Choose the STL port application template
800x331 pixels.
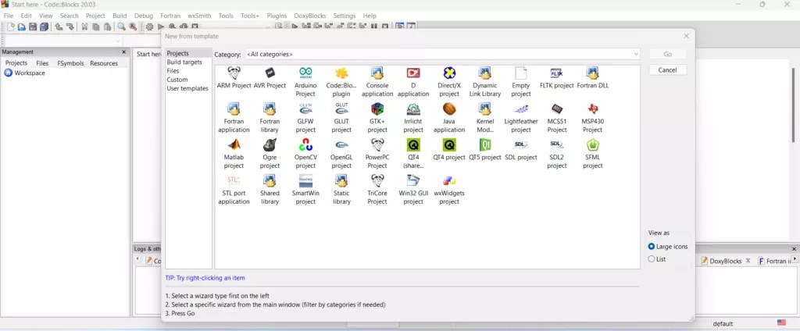tap(234, 189)
